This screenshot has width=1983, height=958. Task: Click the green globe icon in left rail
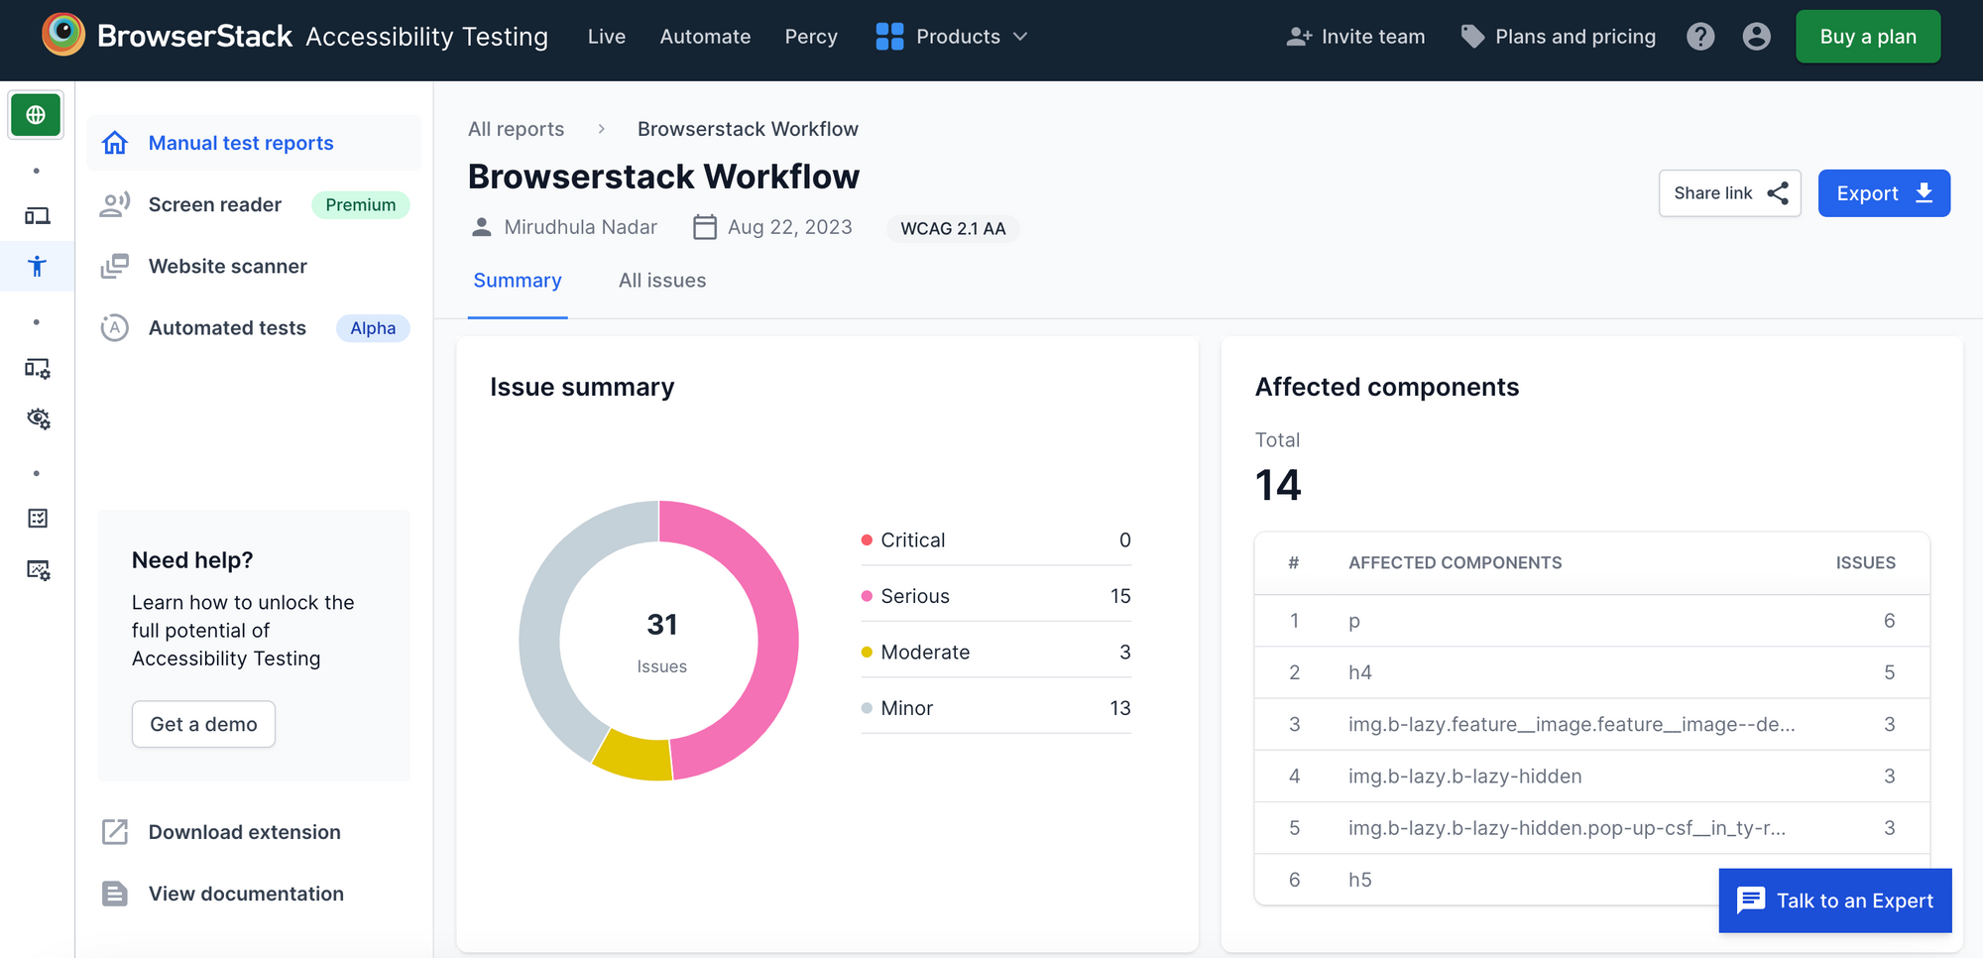coord(37,115)
